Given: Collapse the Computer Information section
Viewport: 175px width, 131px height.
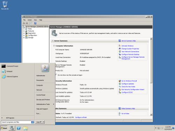Looking at the screenshot, I should click(x=54, y=46).
